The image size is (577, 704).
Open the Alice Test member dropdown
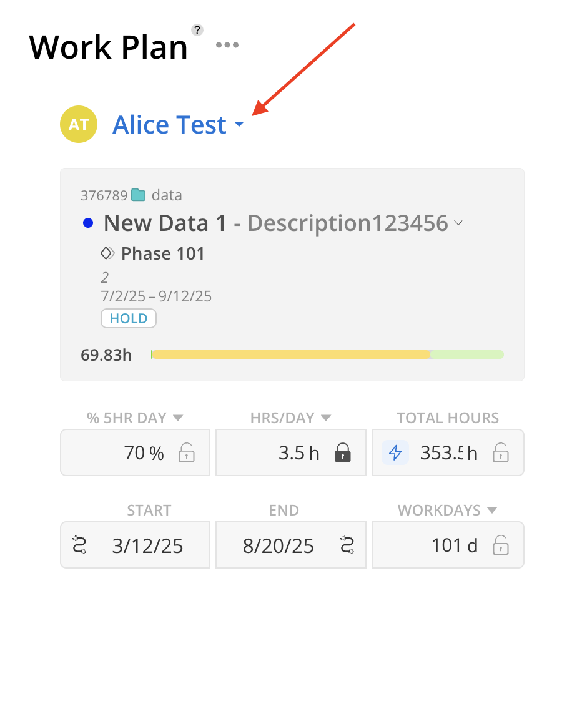[x=239, y=125]
